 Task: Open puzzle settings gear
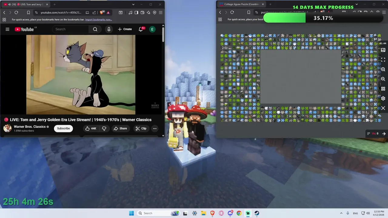(383, 98)
